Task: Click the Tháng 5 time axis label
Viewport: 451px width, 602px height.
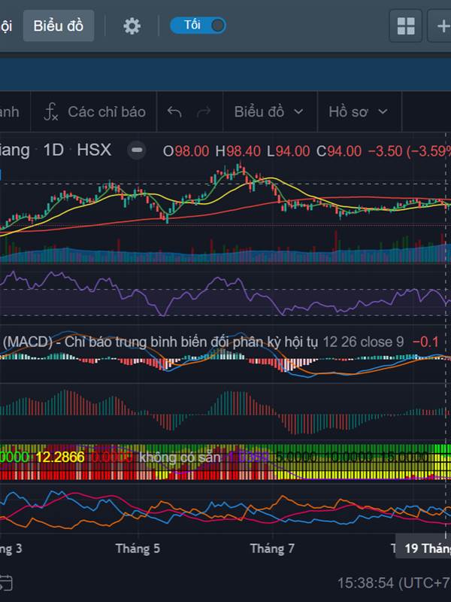Action: point(138,549)
